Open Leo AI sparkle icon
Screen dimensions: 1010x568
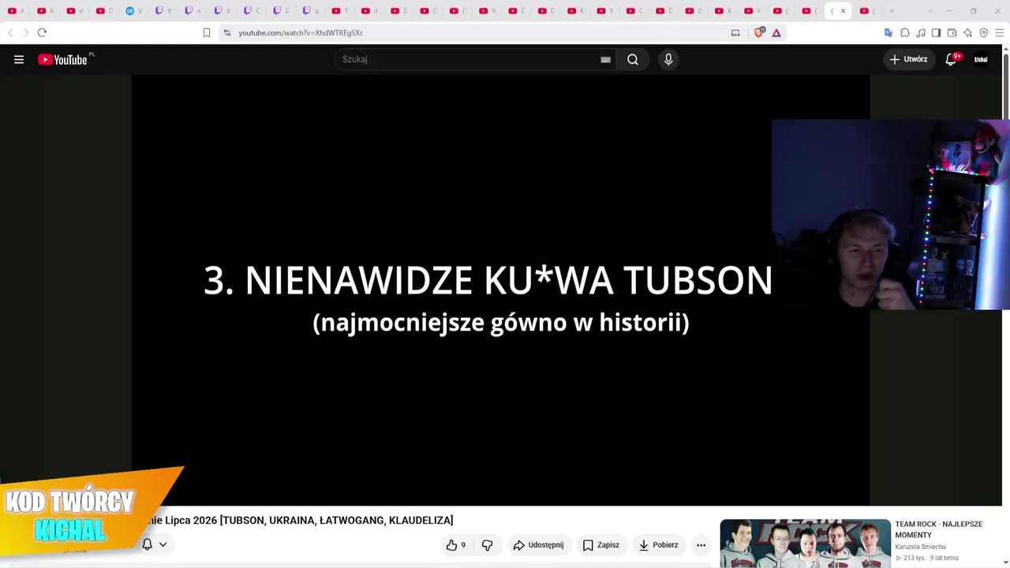click(967, 32)
